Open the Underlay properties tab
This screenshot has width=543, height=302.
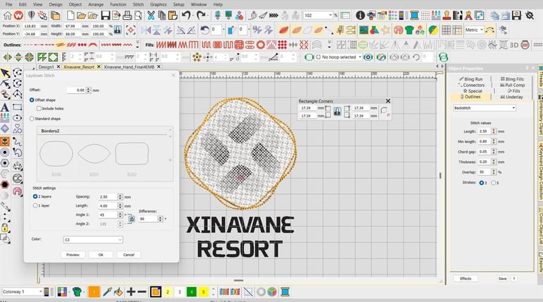511,97
